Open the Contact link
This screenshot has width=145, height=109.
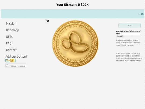pos(11,50)
